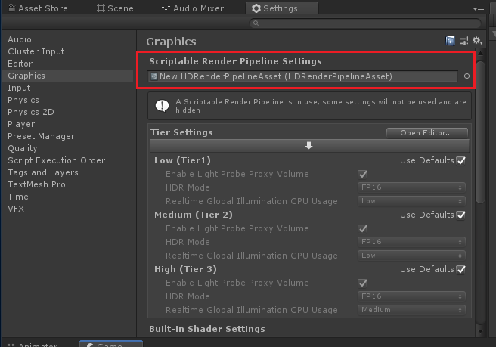Toggle Use Defaults for Medium (Tier 2)
This screenshot has width=496, height=347.
(x=461, y=215)
